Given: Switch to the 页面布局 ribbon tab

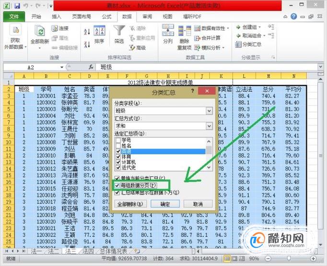Looking at the screenshot, I should click(x=82, y=17).
